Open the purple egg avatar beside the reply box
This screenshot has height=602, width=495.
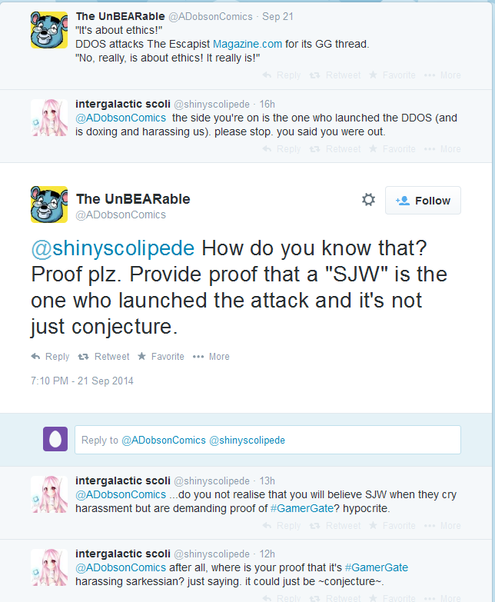tap(55, 439)
